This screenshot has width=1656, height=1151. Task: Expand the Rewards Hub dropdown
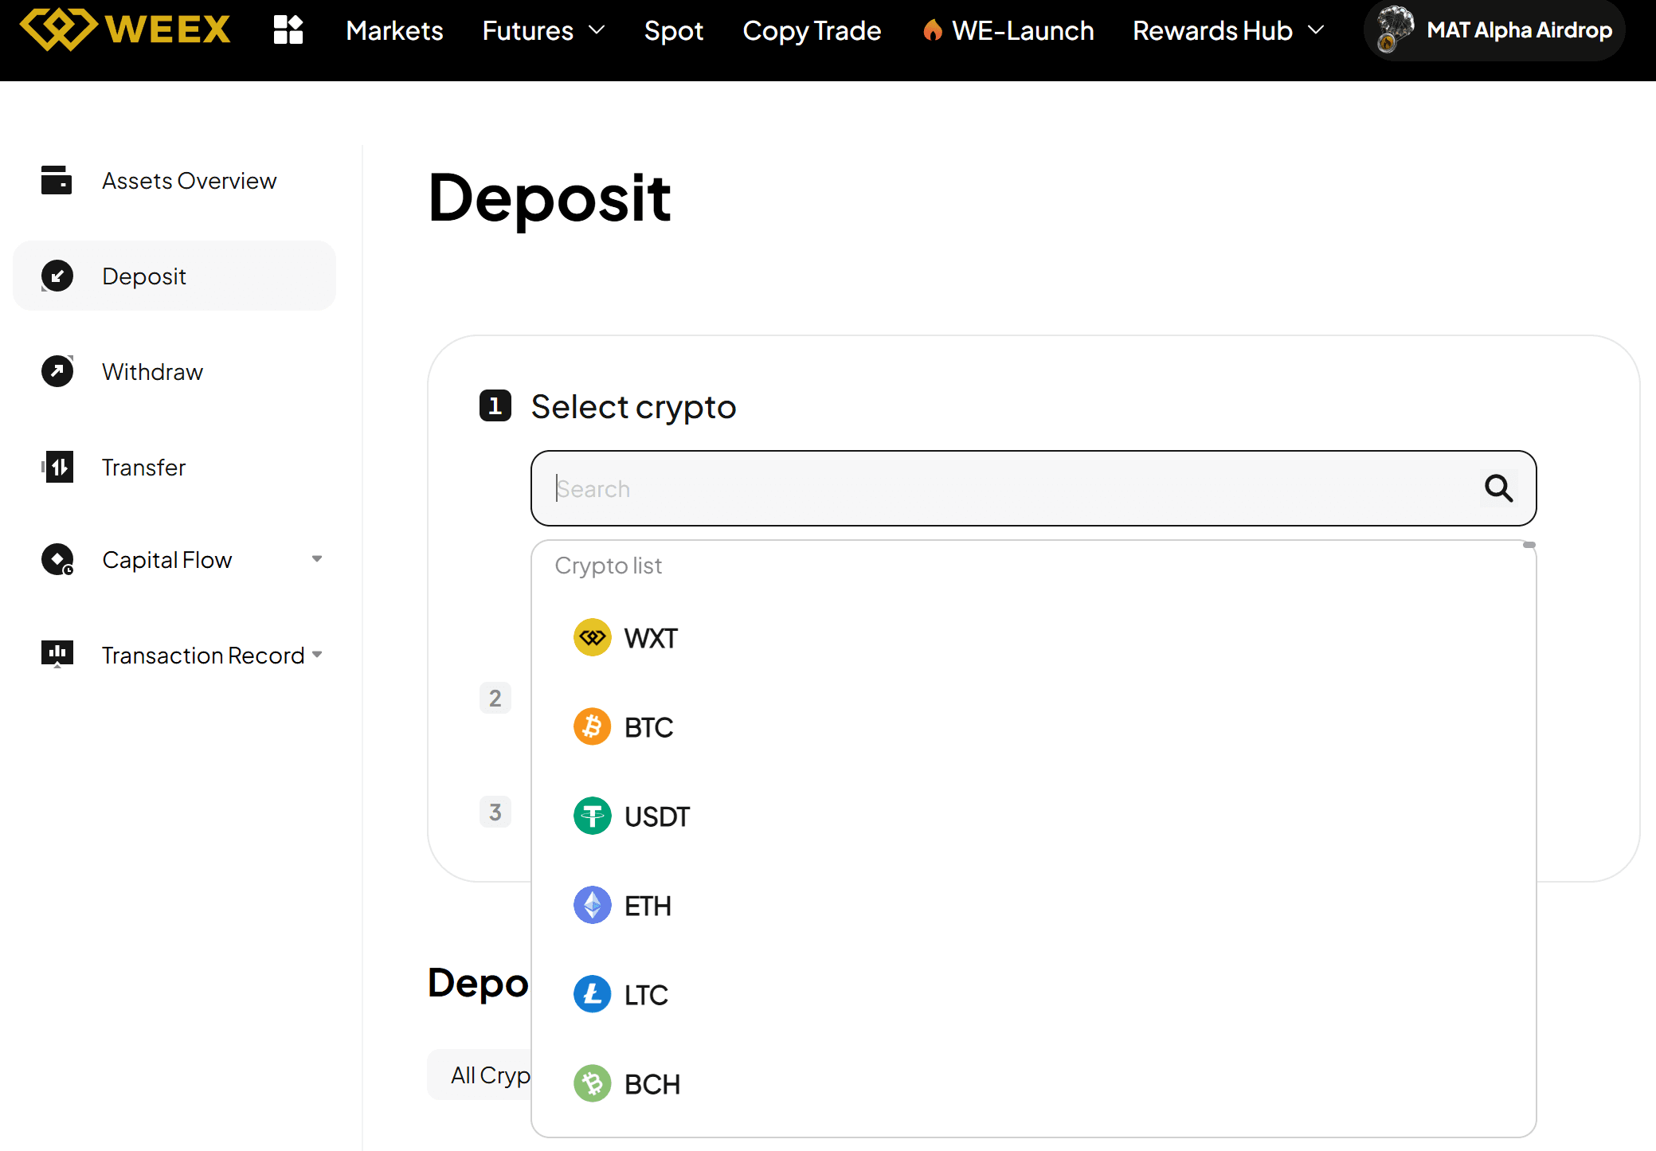(x=1227, y=30)
